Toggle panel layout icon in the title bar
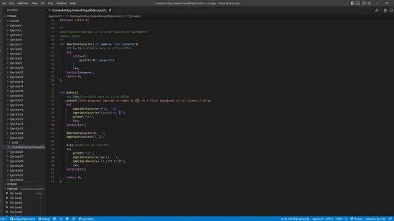The image size is (394, 221). coord(358,3)
